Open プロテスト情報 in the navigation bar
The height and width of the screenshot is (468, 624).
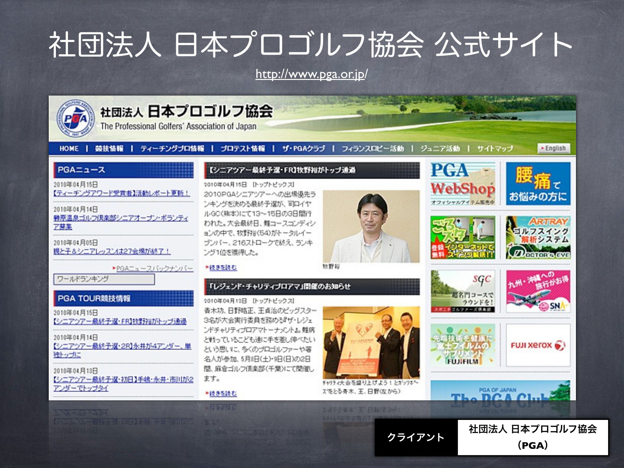coord(242,149)
